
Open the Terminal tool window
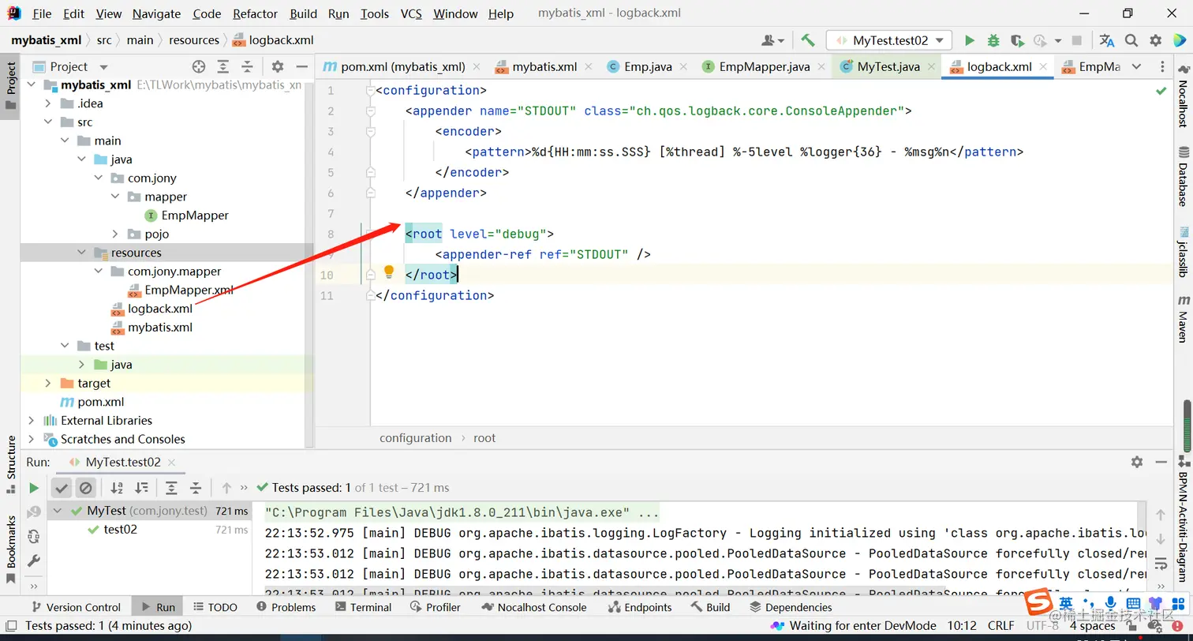[x=363, y=607]
